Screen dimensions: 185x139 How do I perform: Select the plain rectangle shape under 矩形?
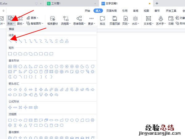pos(10,54)
